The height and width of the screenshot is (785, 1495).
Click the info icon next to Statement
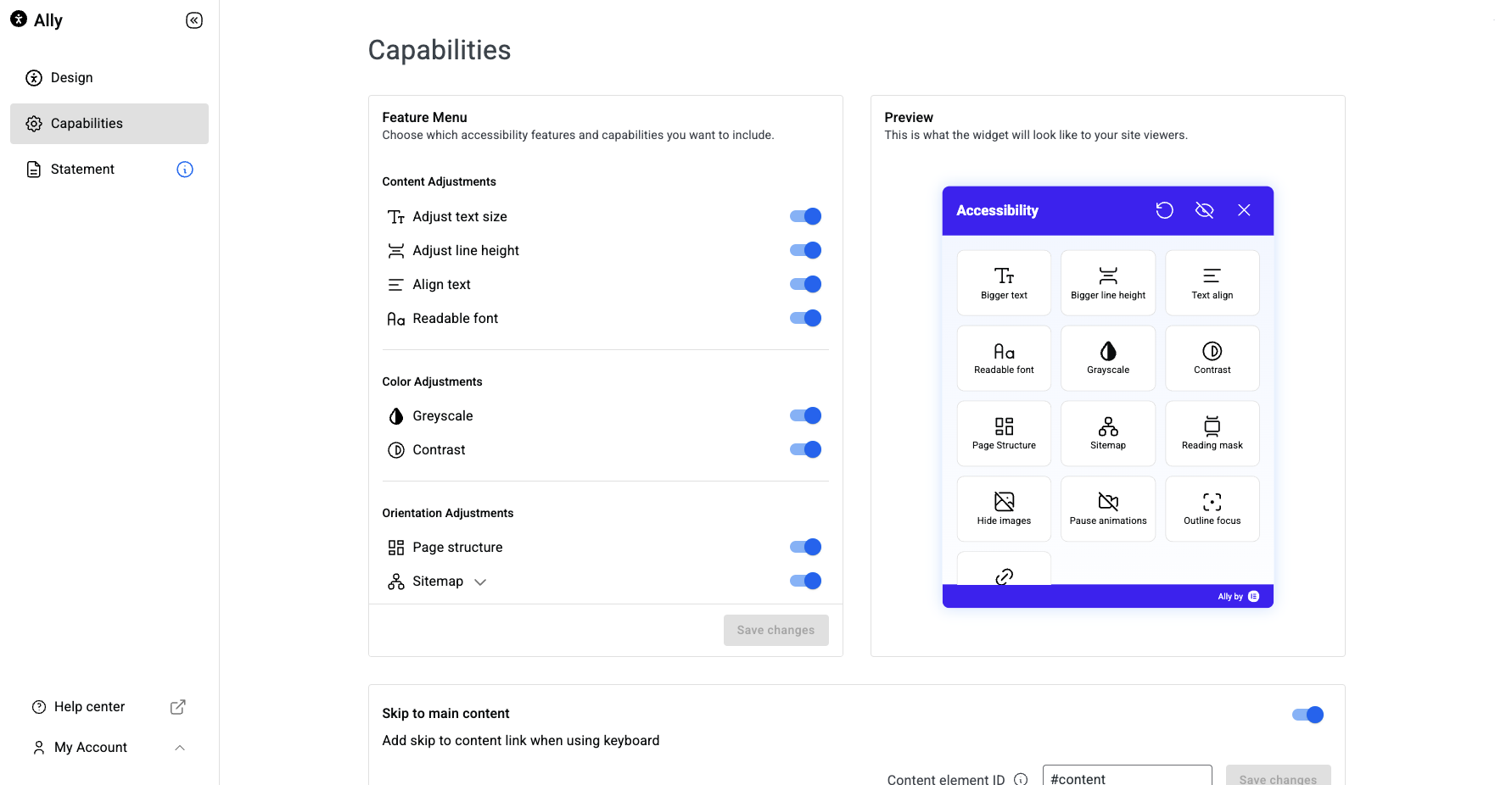pyautogui.click(x=185, y=170)
